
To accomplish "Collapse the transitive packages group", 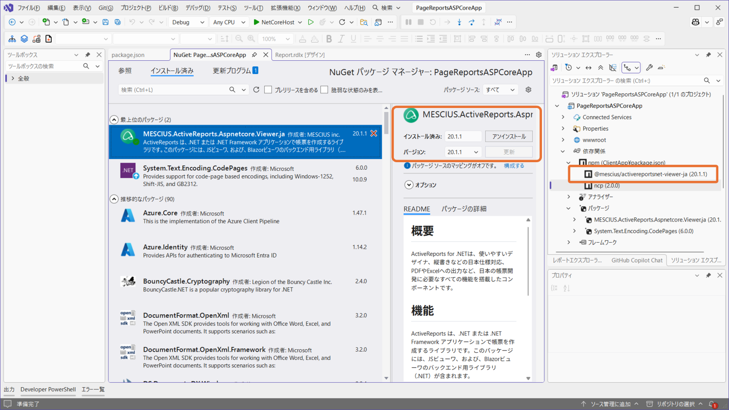I will pos(114,199).
